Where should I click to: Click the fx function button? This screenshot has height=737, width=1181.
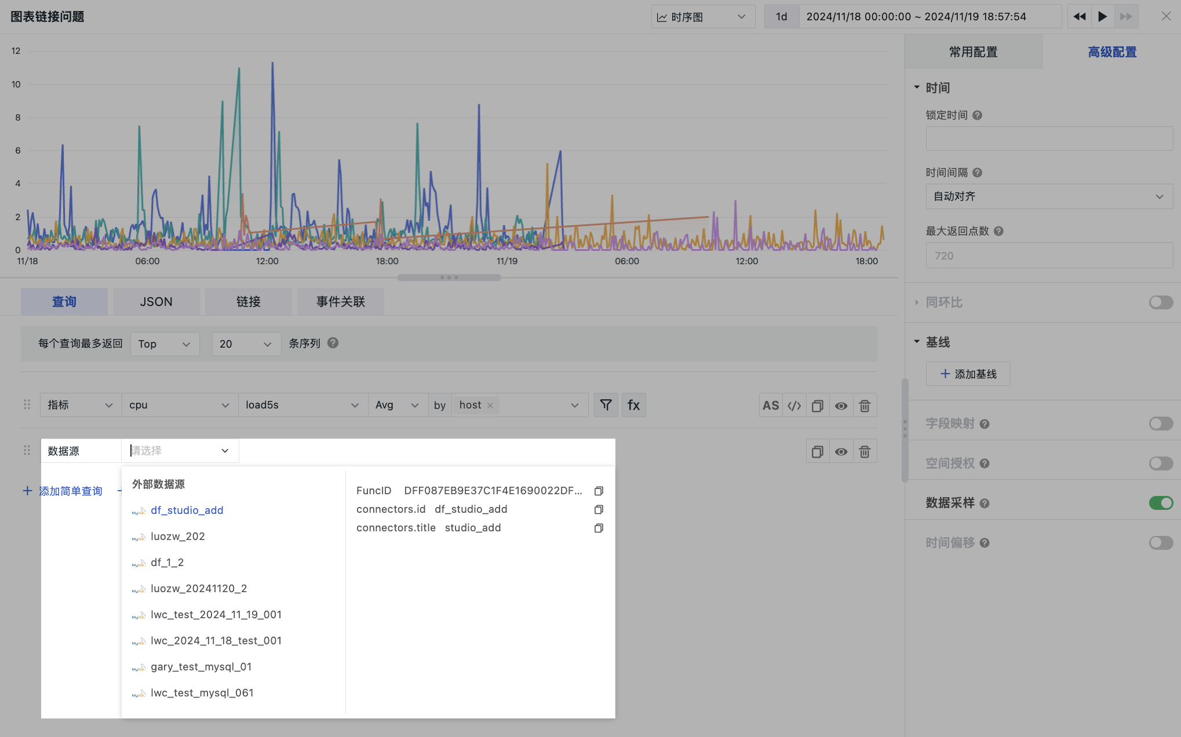634,405
